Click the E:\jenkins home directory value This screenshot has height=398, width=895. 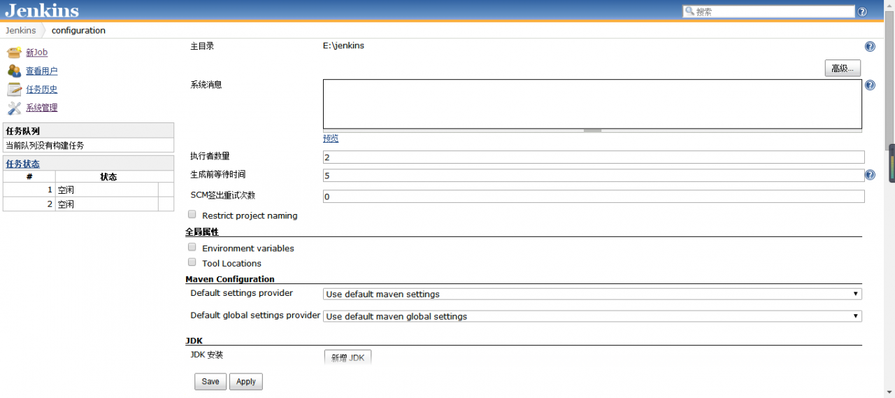click(343, 45)
